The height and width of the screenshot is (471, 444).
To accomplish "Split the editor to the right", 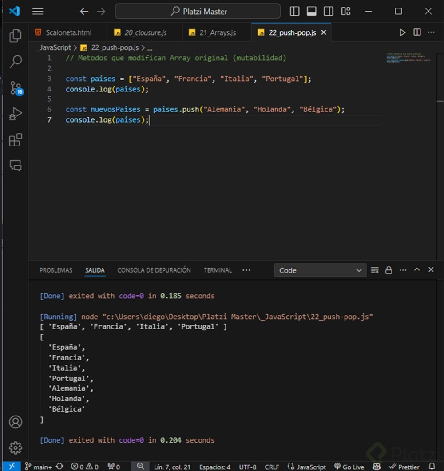I will tap(417, 32).
